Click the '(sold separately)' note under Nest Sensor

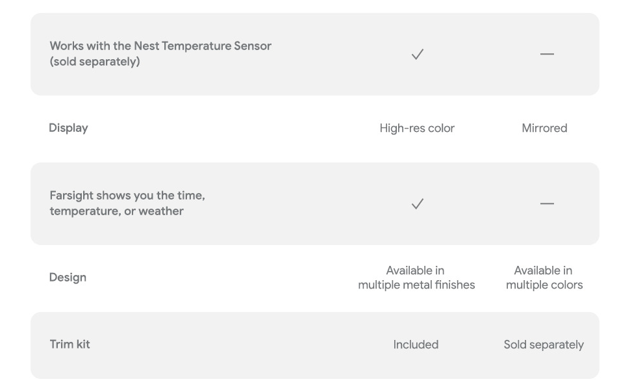pos(95,62)
